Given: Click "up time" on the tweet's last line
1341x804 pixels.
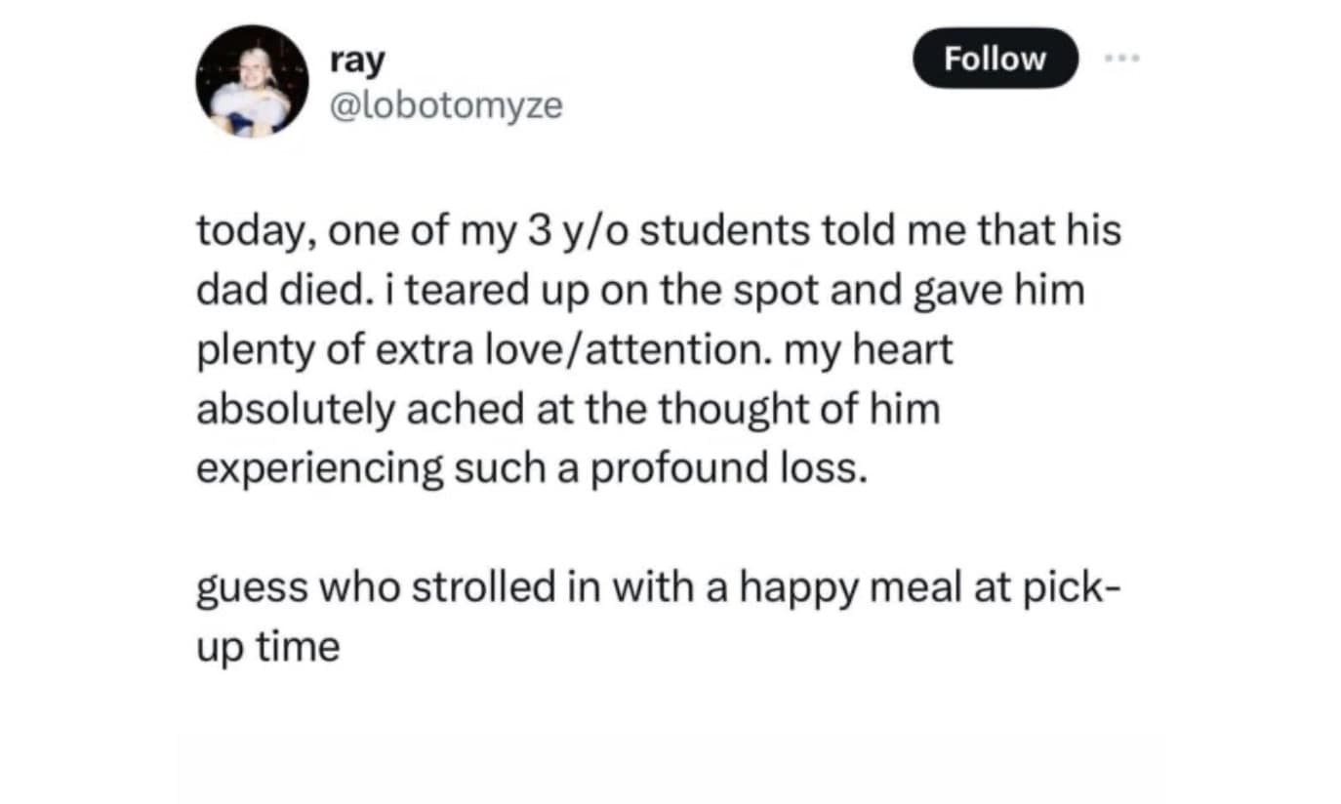Looking at the screenshot, I should pos(267,647).
